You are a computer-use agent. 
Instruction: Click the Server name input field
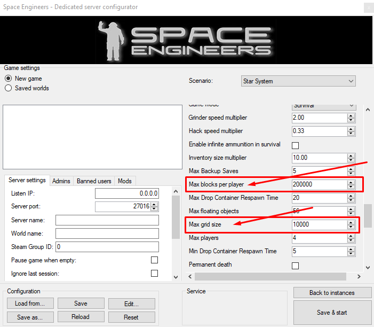pyautogui.click(x=107, y=220)
